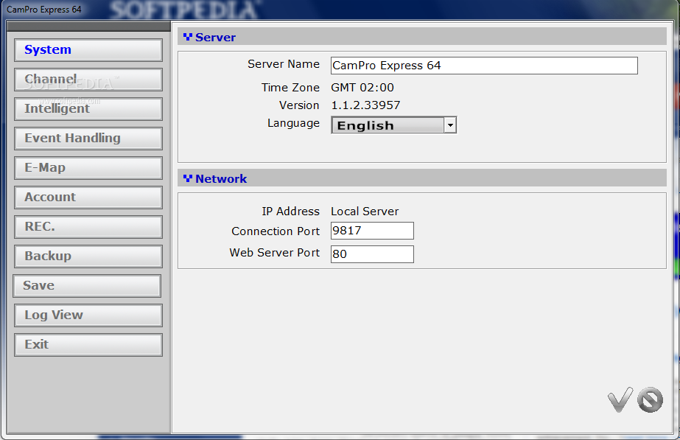Open the REC. settings page
This screenshot has width=680, height=440.
pyautogui.click(x=88, y=227)
